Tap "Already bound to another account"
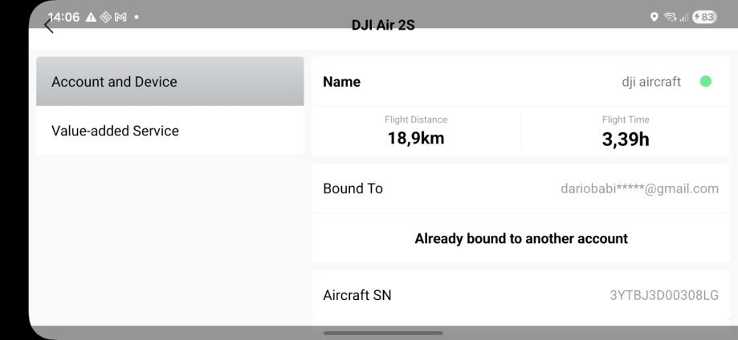This screenshot has width=738, height=340. tap(520, 238)
